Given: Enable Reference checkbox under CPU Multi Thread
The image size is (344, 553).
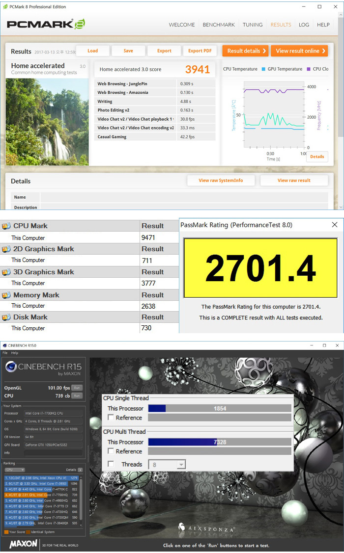Looking at the screenshot, I should (x=111, y=451).
